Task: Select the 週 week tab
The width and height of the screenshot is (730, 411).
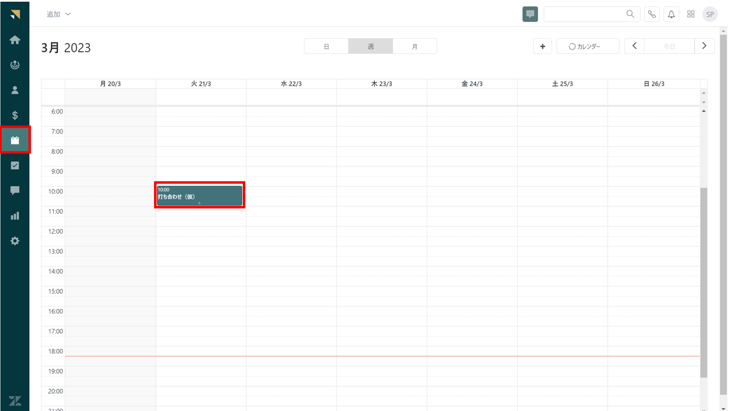Action: 370,46
